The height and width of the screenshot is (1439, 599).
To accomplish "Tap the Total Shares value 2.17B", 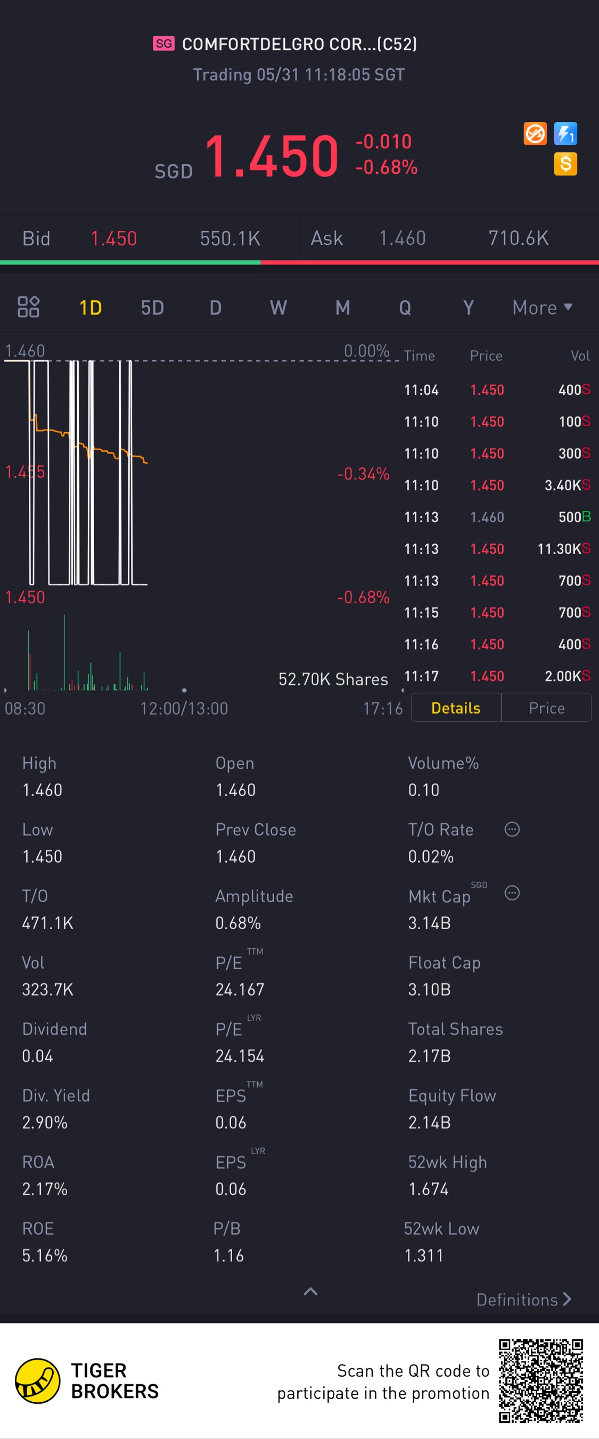I will [x=429, y=1056].
